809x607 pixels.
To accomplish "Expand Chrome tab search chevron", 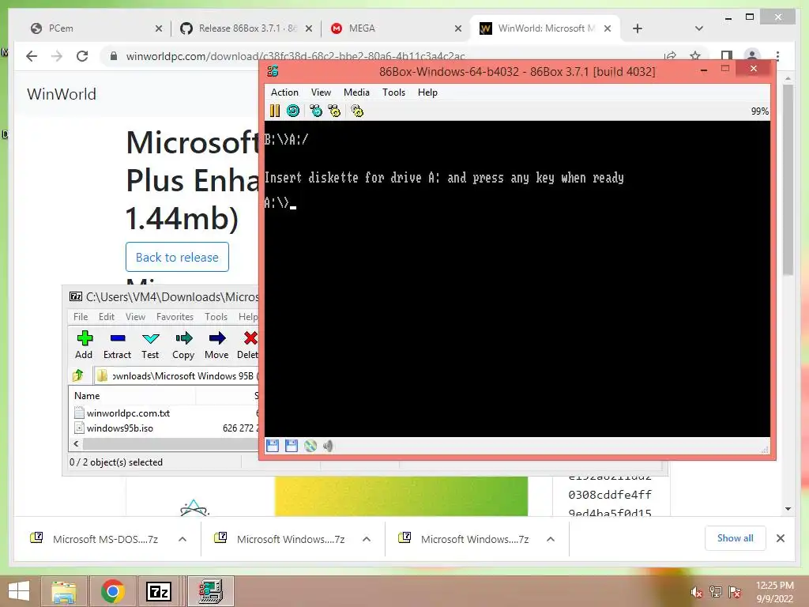I will (x=699, y=28).
